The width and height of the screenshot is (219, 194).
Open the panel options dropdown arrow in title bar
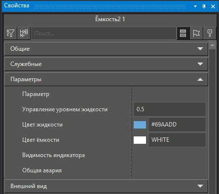(x=195, y=6)
